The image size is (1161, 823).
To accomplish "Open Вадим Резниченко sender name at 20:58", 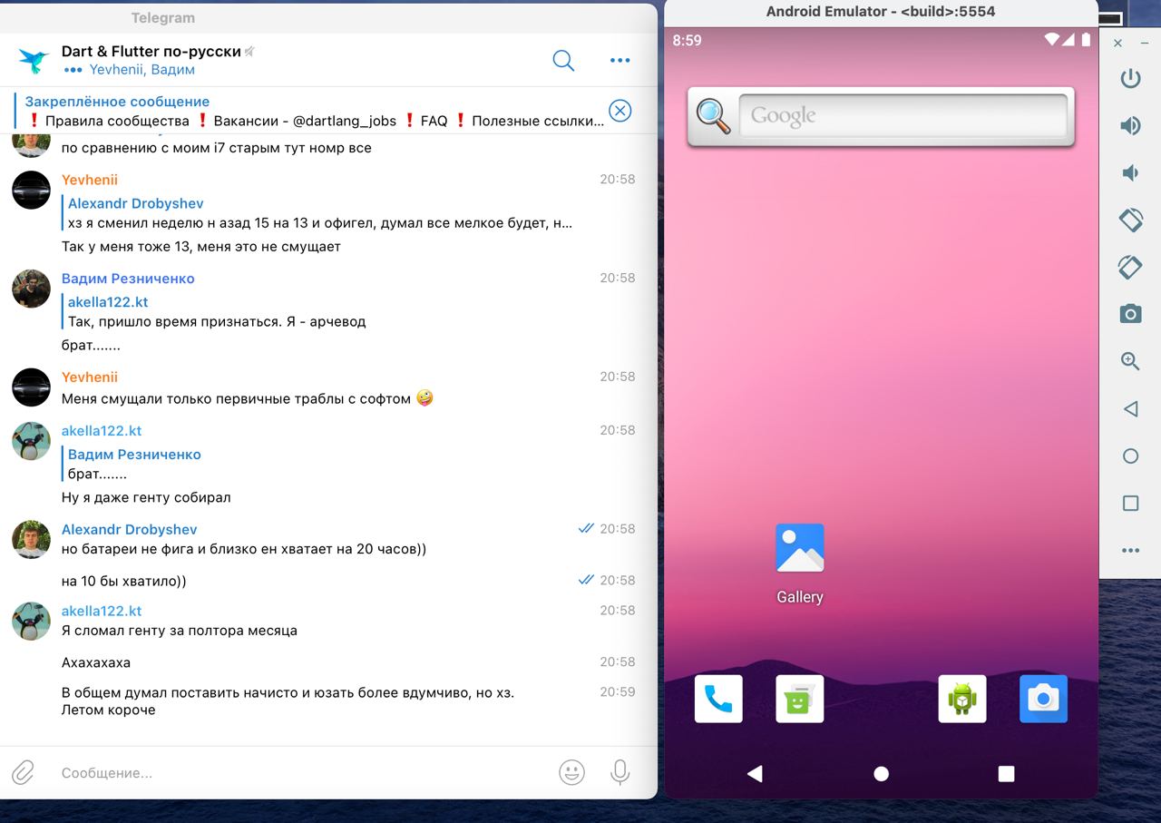I will click(128, 279).
